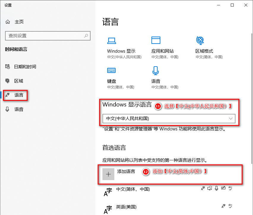Open 区域 settings in the sidebar
This screenshot has width=253, height=215.
coord(14,81)
